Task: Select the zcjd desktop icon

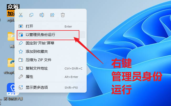Action: 11,13
